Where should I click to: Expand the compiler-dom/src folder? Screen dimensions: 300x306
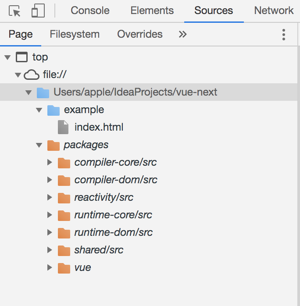pyautogui.click(x=50, y=180)
